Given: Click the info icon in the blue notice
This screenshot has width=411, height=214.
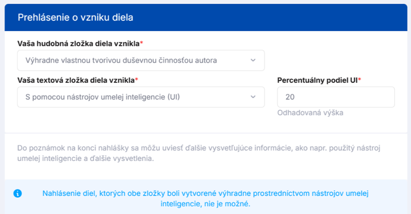Looking at the screenshot, I should pyautogui.click(x=17, y=193).
